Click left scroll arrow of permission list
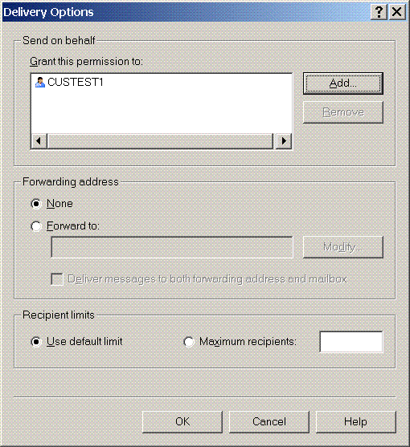 coord(39,140)
